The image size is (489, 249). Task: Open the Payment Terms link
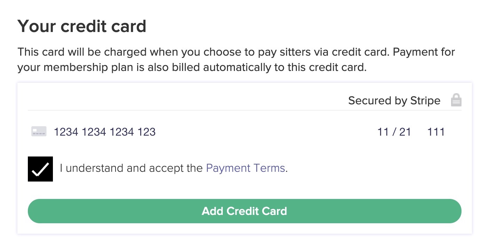[x=246, y=168]
